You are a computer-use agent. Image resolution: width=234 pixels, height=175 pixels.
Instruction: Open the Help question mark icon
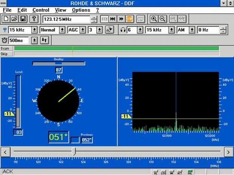34,19
